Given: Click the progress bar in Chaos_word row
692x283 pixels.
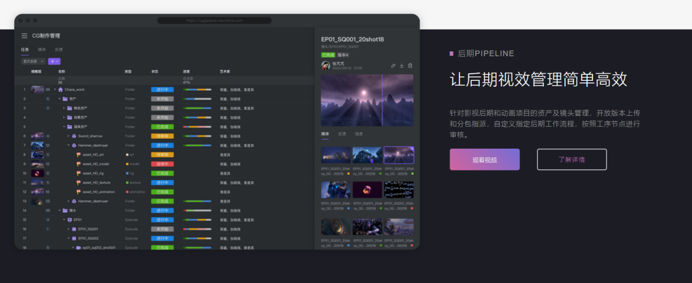Looking at the screenshot, I should (x=197, y=90).
